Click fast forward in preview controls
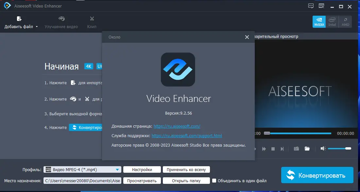The height and width of the screenshot is (192, 360). (x=264, y=149)
